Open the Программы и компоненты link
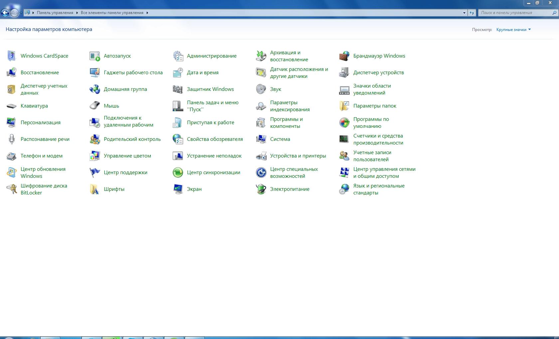This screenshot has height=339, width=559. (x=286, y=123)
